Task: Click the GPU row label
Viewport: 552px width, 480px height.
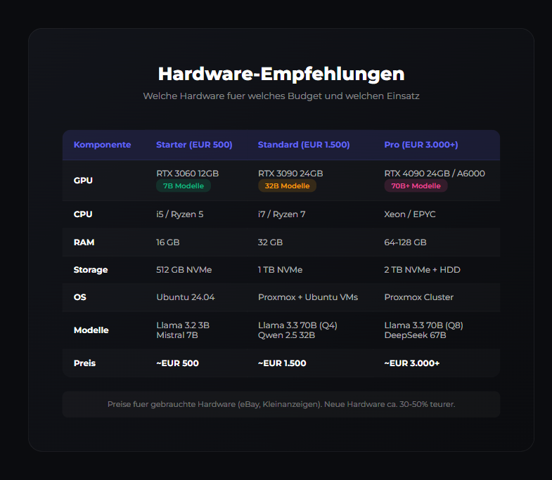Action: click(83, 181)
